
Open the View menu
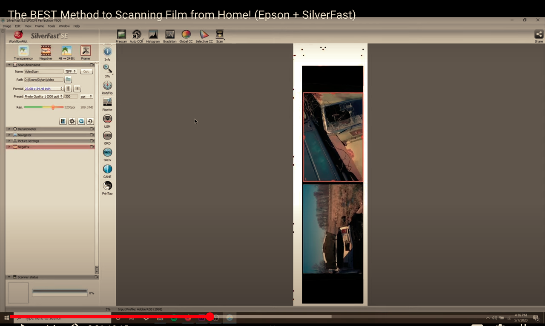point(28,26)
